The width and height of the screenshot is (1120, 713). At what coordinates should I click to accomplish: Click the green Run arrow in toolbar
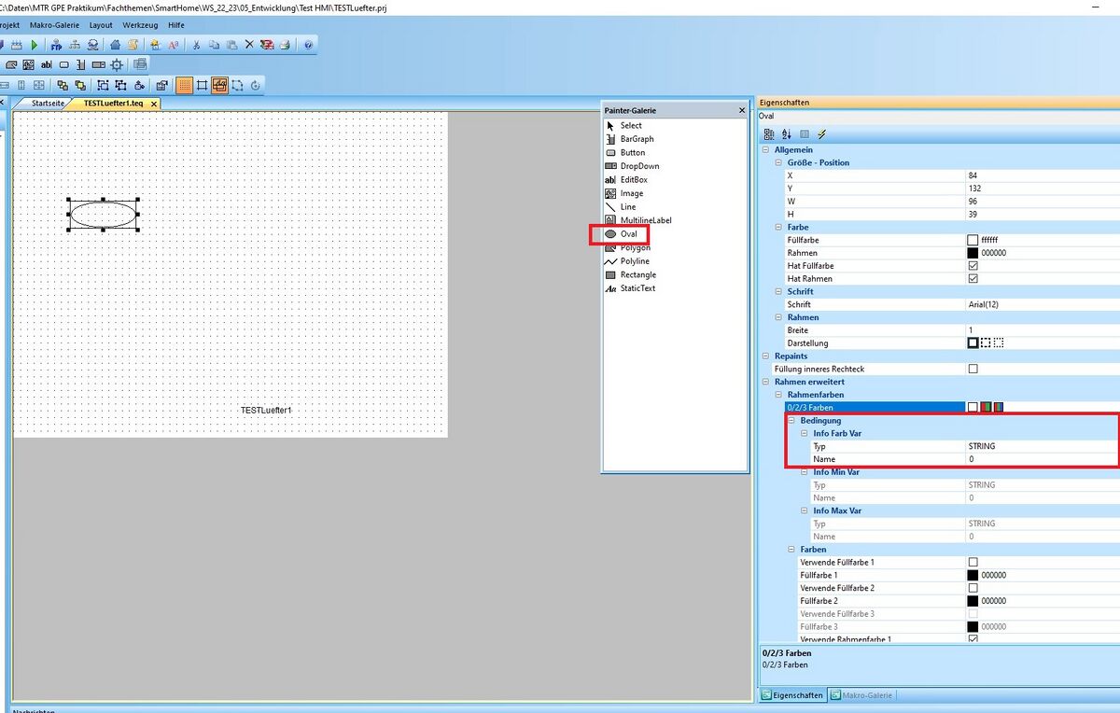point(35,45)
